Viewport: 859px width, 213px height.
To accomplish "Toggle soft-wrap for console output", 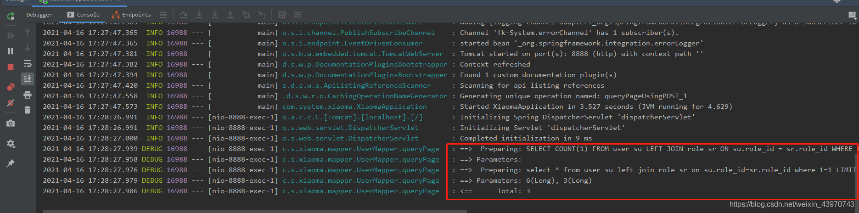I will [28, 63].
